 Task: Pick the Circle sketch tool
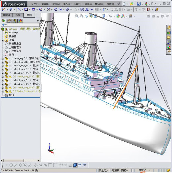41,9
